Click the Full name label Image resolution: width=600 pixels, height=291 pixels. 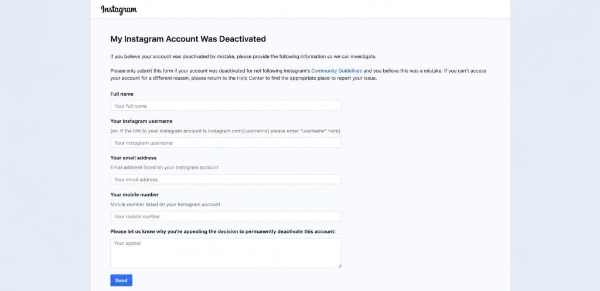[x=122, y=94]
